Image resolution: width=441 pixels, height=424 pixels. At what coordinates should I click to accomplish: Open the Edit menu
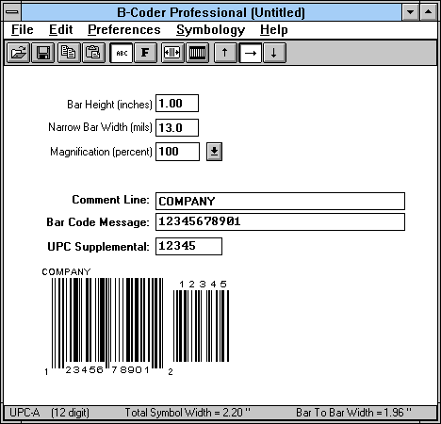(x=61, y=30)
